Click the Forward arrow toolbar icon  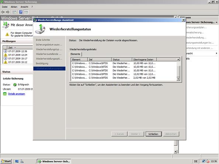pos(7,12)
